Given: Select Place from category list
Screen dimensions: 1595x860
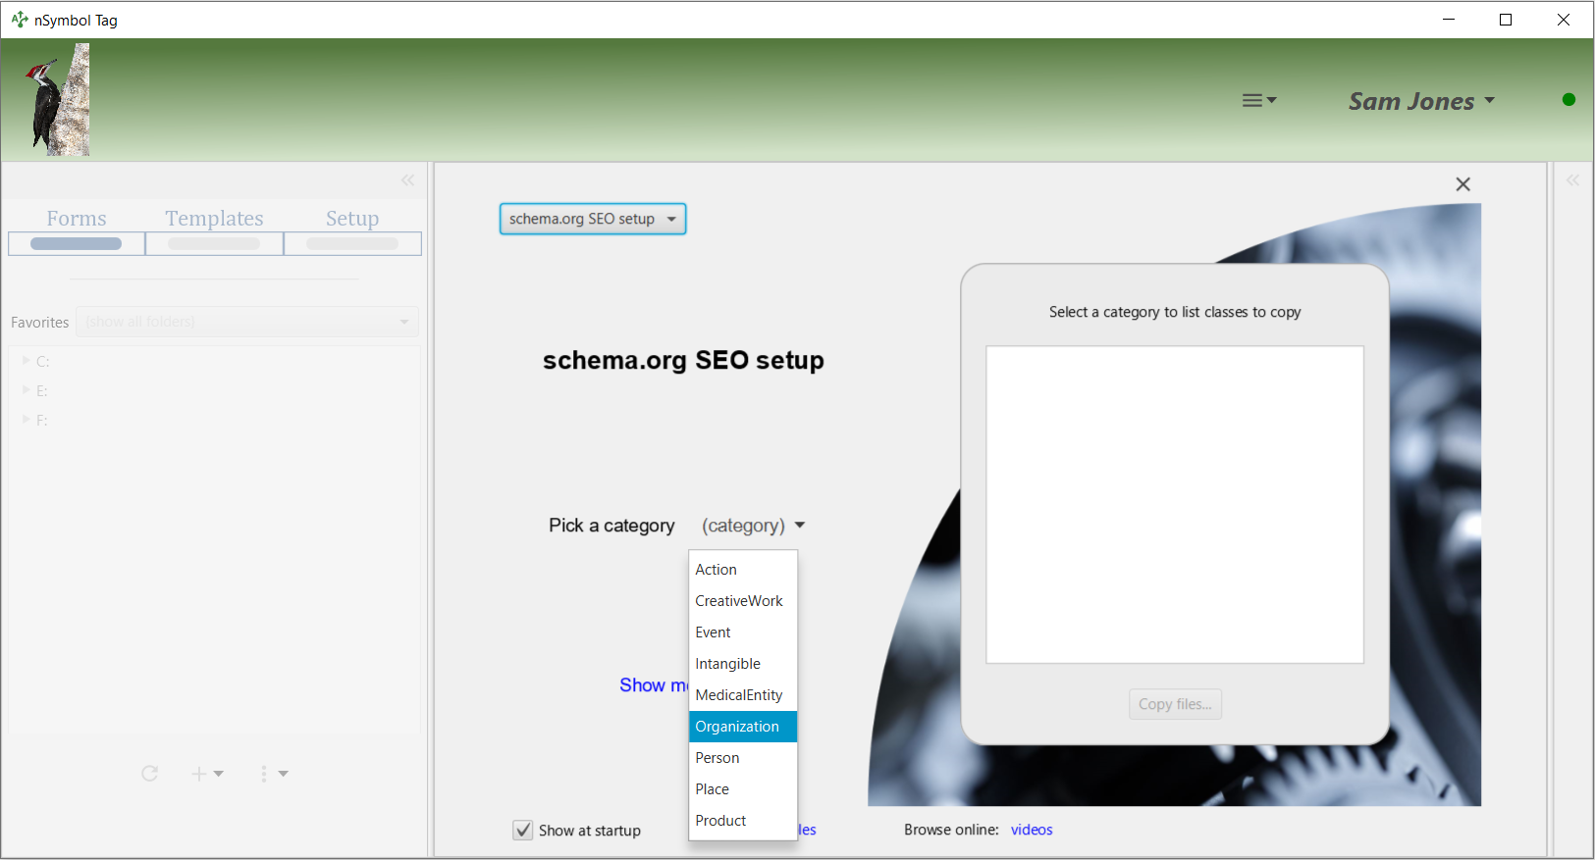Looking at the screenshot, I should tap(743, 789).
